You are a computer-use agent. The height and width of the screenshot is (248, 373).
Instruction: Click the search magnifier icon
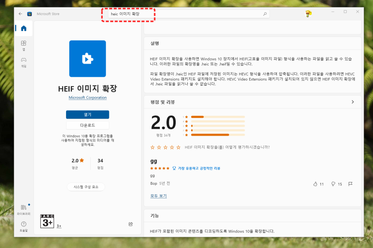point(265,14)
